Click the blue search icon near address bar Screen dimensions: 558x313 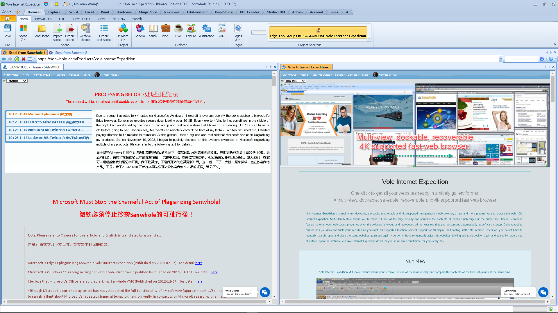point(542,59)
